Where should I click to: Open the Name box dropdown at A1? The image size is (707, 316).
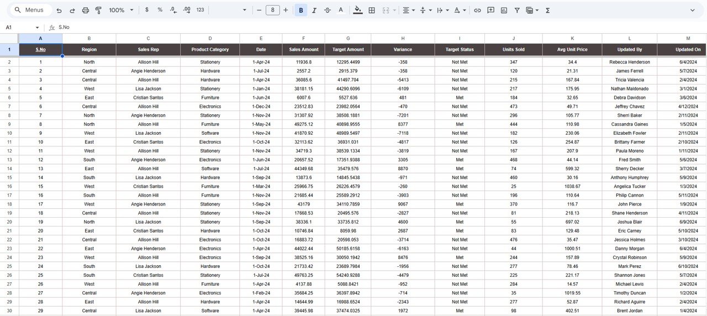point(38,28)
